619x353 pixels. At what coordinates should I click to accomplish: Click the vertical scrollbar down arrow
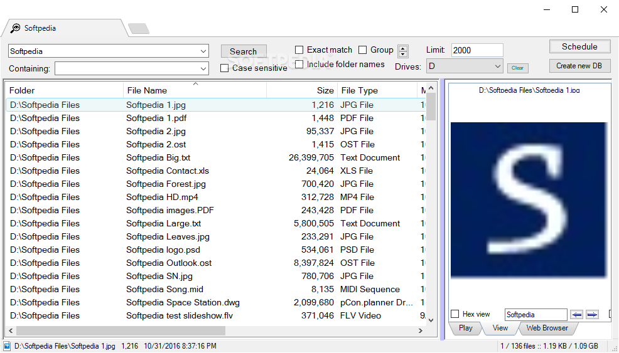tap(431, 320)
